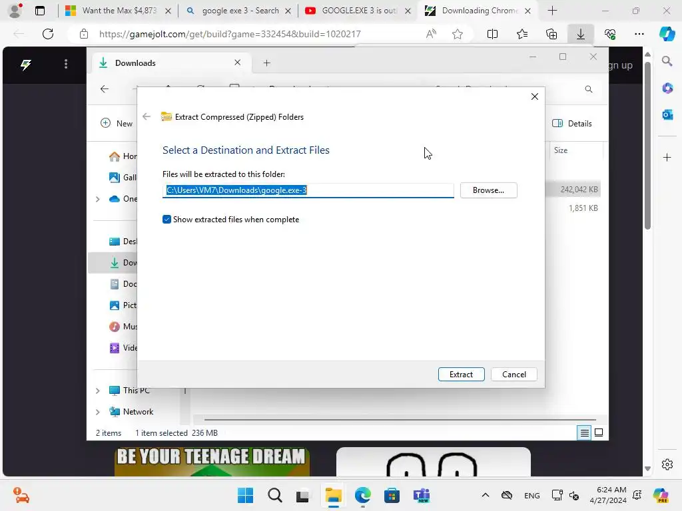Click the File Explorer search icon

click(589, 89)
